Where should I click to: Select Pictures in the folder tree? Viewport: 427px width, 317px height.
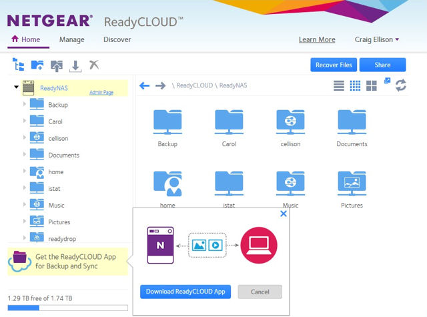coord(59,222)
